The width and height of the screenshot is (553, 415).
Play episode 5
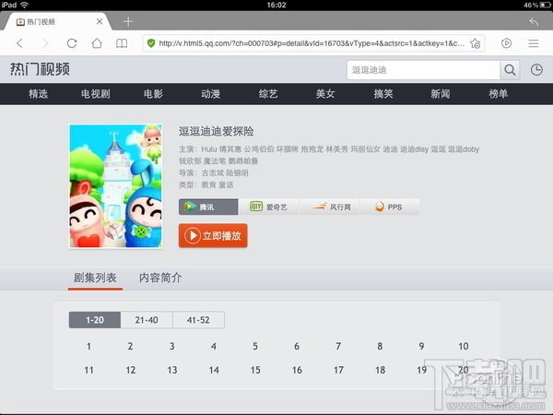click(255, 346)
